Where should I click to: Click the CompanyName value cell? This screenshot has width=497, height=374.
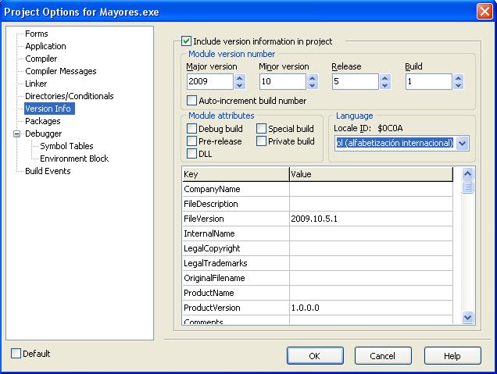[x=370, y=189]
